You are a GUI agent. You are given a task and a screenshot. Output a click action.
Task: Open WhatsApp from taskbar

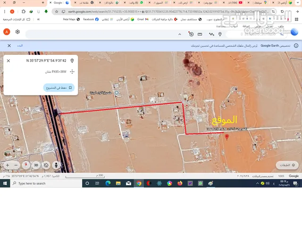pyautogui.click(x=200, y=183)
